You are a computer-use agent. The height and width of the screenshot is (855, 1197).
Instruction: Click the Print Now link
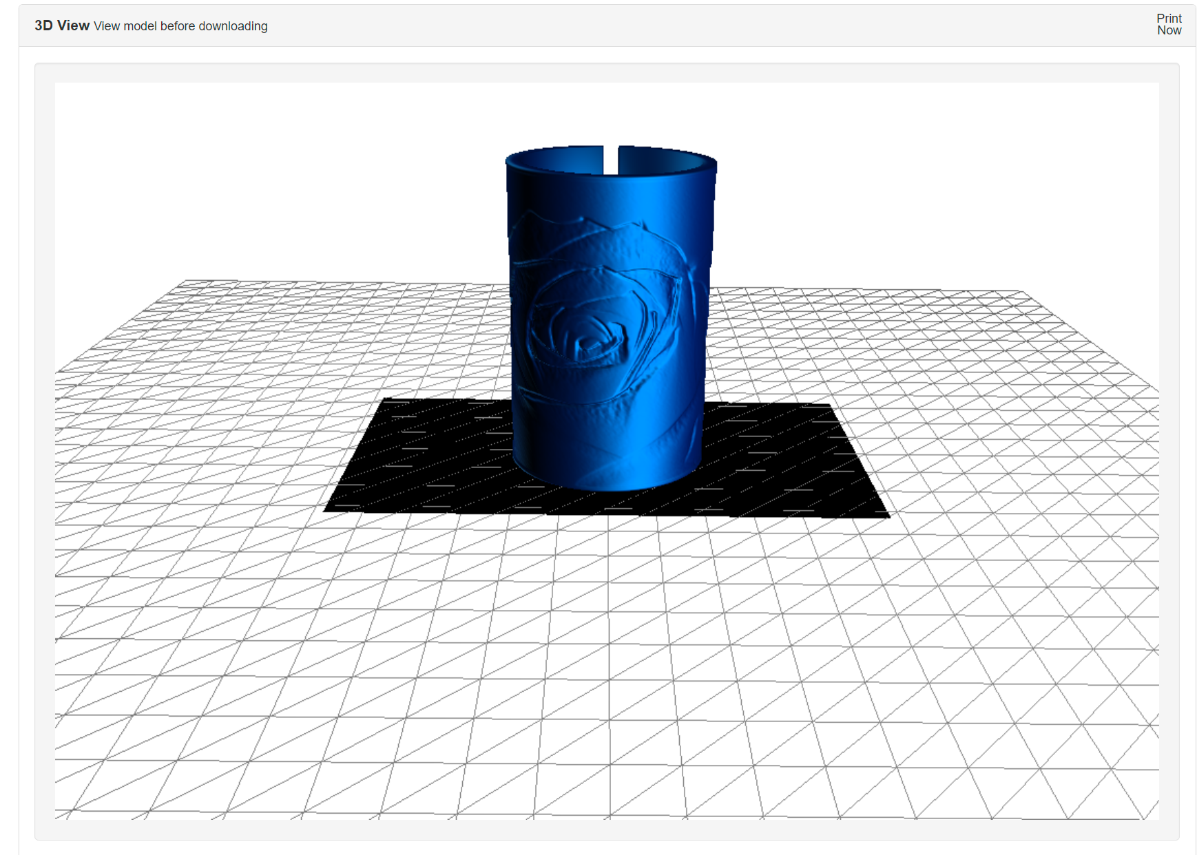click(x=1169, y=25)
